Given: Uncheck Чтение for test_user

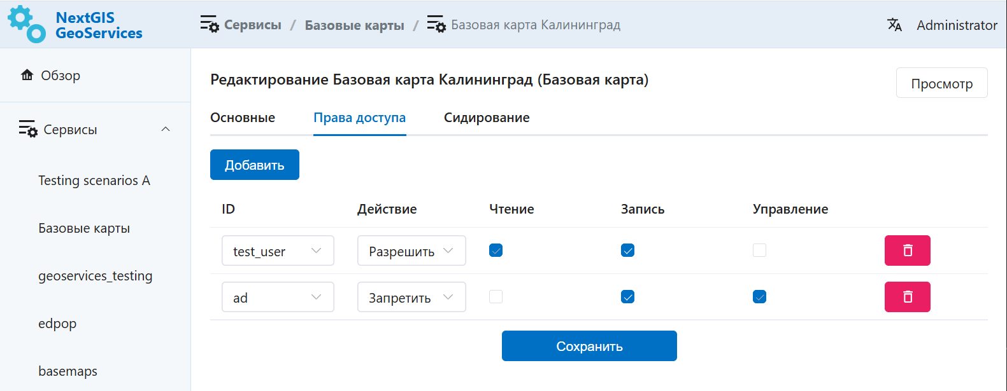Looking at the screenshot, I should (x=496, y=250).
